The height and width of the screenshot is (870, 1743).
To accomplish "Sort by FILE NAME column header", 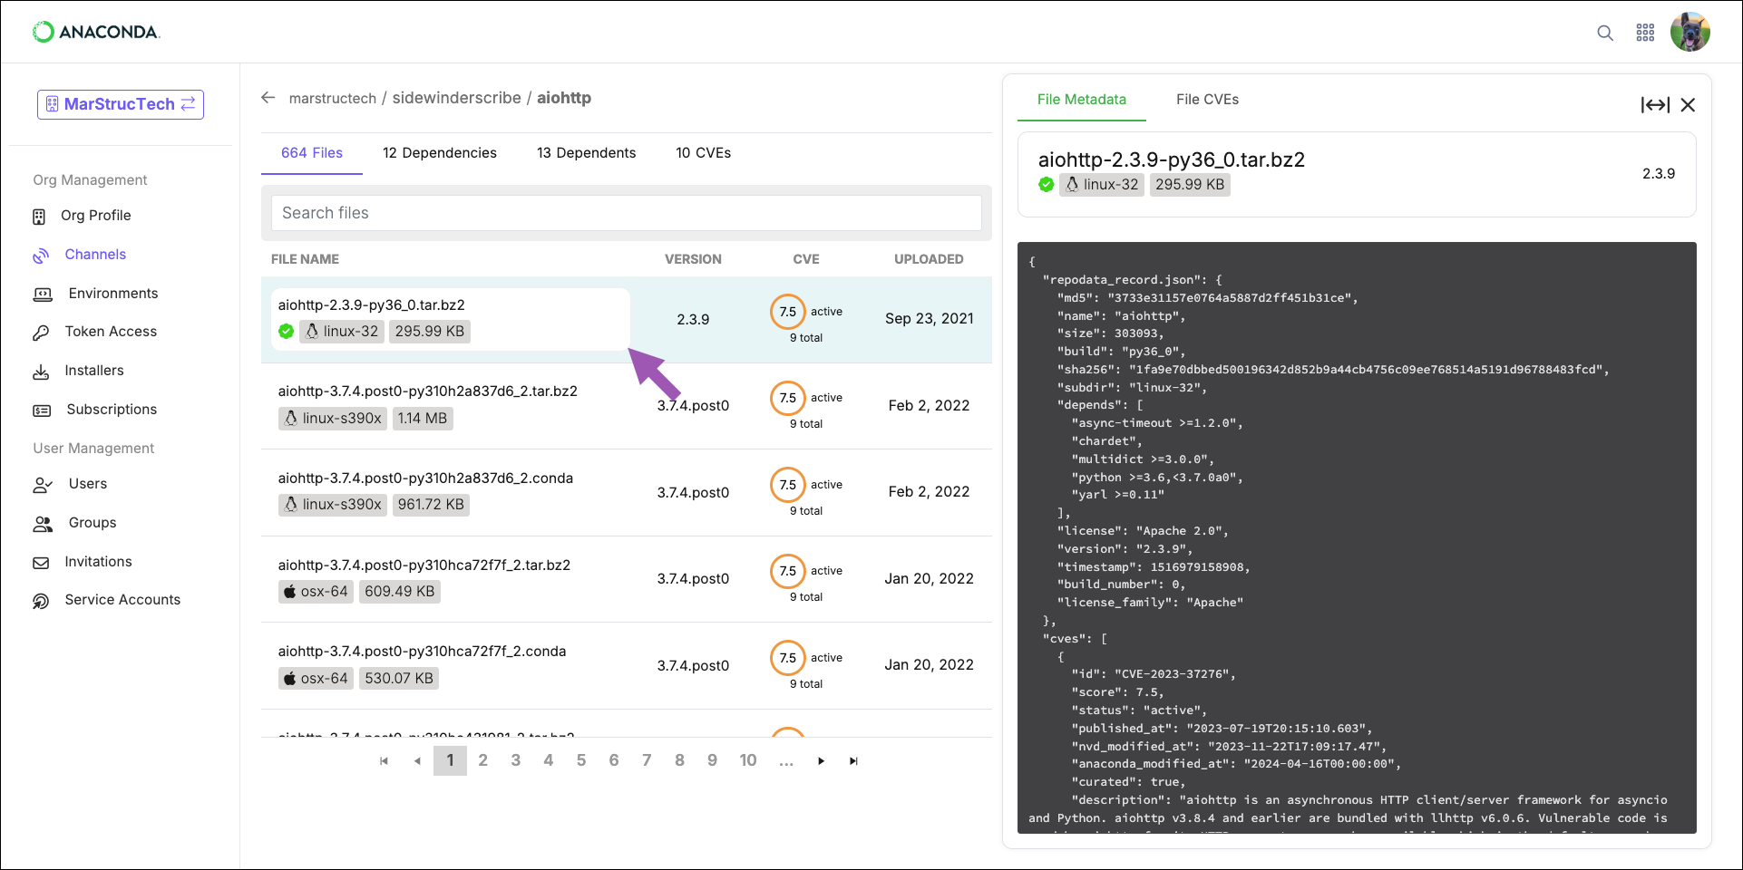I will (x=305, y=259).
